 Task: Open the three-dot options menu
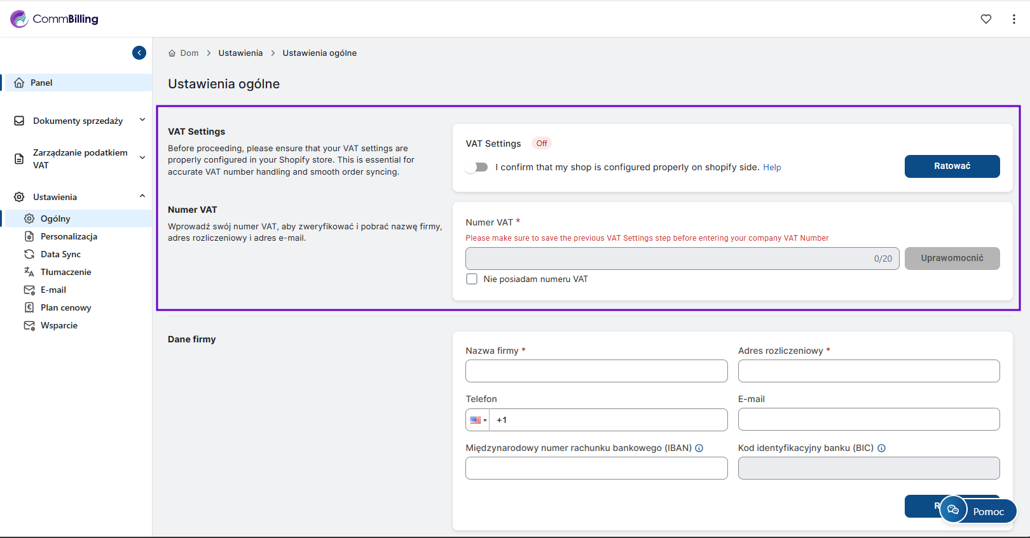coord(1013,19)
